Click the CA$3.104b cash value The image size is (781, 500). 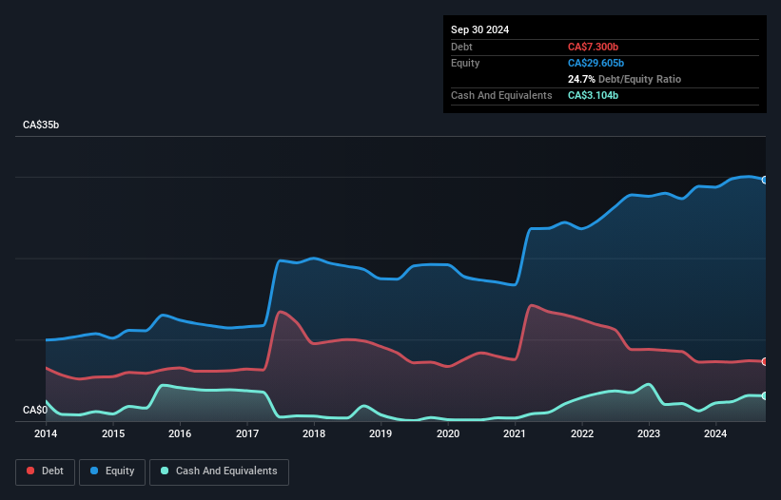593,95
